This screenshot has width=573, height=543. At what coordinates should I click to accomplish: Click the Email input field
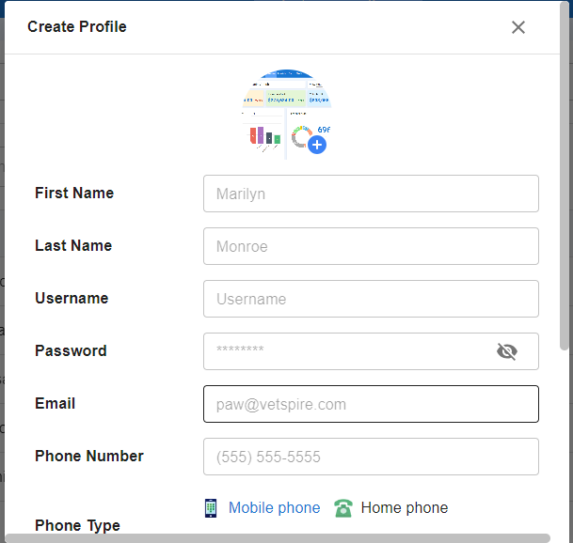[371, 404]
